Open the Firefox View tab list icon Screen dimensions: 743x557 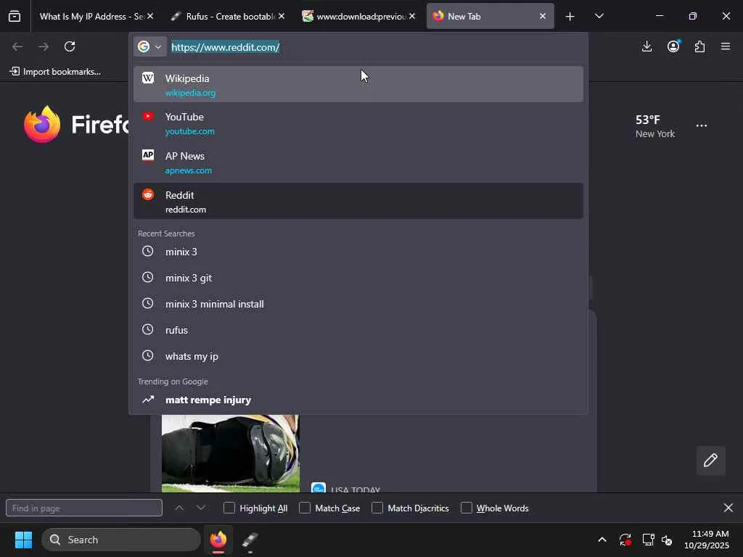tap(15, 17)
